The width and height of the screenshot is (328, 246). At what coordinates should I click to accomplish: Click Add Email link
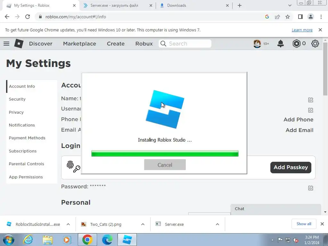(299, 130)
